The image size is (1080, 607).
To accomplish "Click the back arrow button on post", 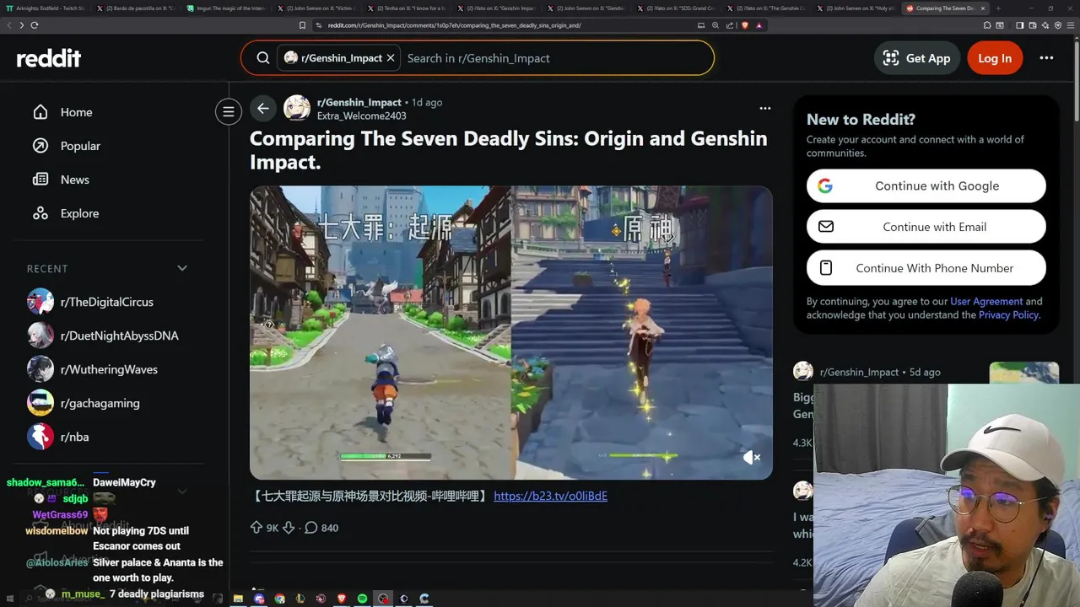I will [x=263, y=109].
